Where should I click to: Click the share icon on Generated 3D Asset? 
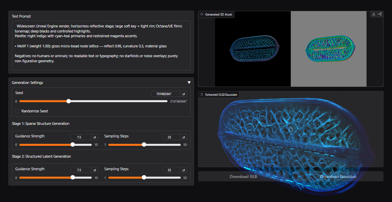(x=380, y=14)
